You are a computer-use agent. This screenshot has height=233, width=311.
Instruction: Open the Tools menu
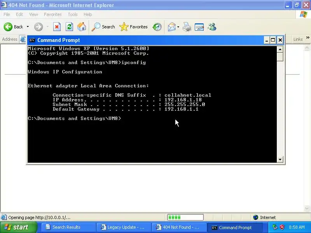(x=73, y=14)
